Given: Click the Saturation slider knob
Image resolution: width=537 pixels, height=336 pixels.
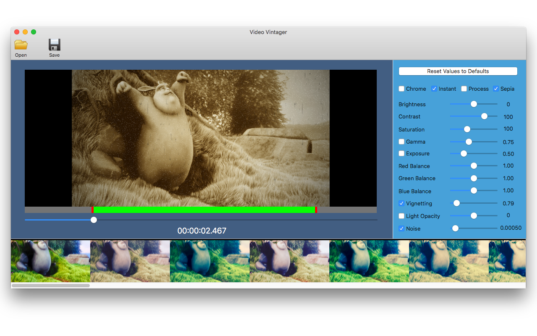Looking at the screenshot, I should pos(467,129).
